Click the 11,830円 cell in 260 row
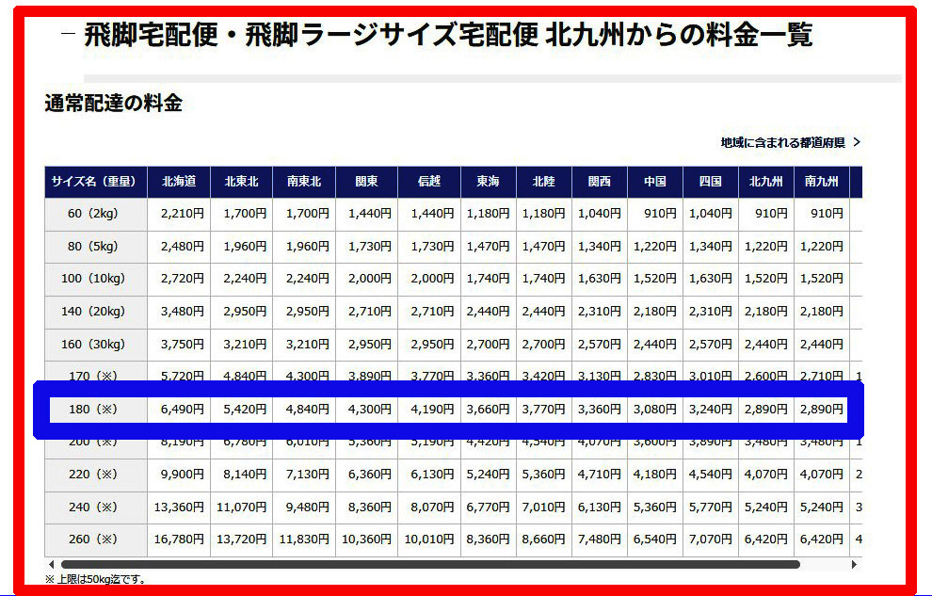This screenshot has height=596, width=932. click(x=304, y=540)
